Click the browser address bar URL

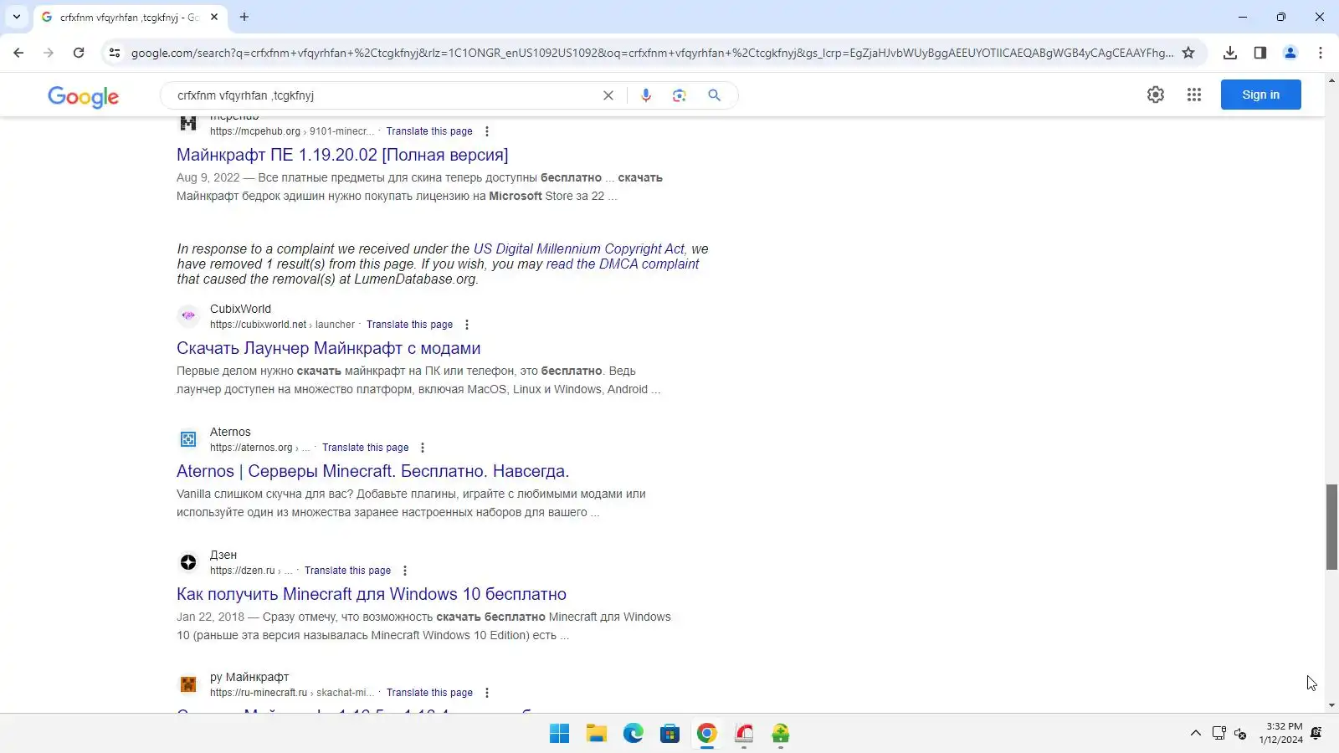tap(652, 53)
